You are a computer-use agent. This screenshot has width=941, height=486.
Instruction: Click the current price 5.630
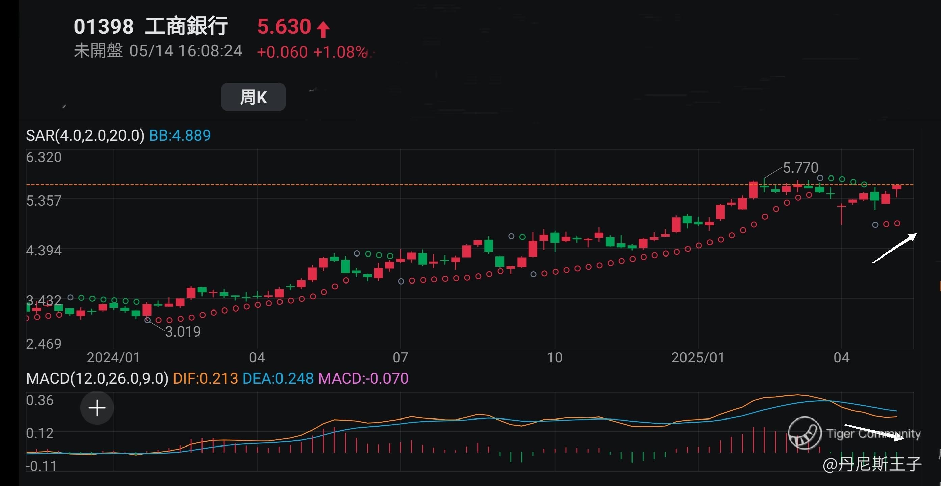tap(284, 27)
